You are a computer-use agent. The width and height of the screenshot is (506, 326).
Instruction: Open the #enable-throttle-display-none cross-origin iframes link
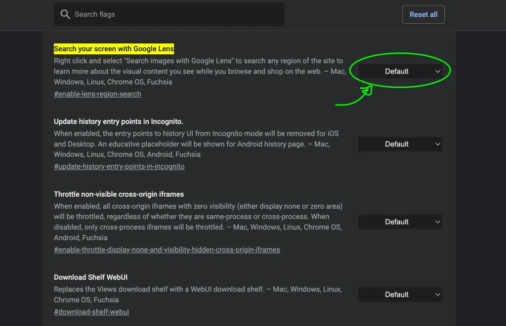pos(167,250)
